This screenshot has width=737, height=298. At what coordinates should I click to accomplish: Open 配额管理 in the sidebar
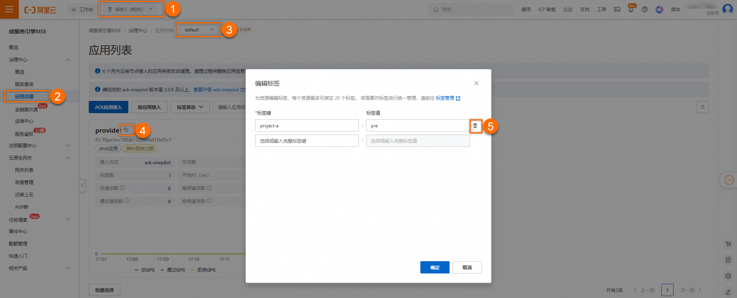(x=18, y=244)
